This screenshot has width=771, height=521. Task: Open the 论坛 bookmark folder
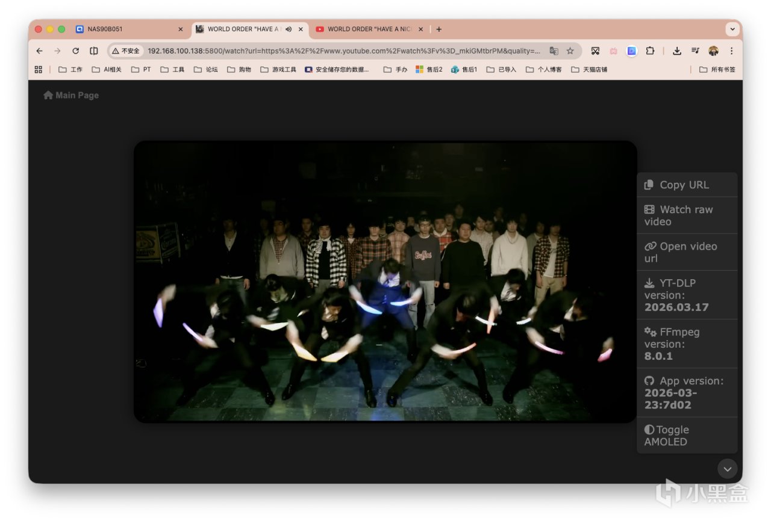pyautogui.click(x=206, y=69)
